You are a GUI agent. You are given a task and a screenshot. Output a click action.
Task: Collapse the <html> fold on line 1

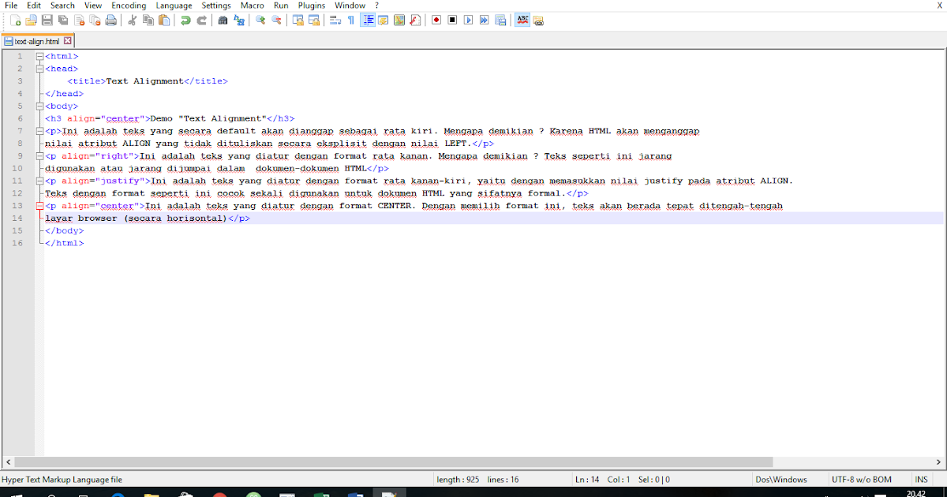39,56
